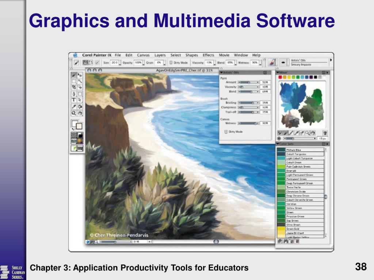
Task: Select the Magnifier tool in the toolbox
Action: (74, 113)
